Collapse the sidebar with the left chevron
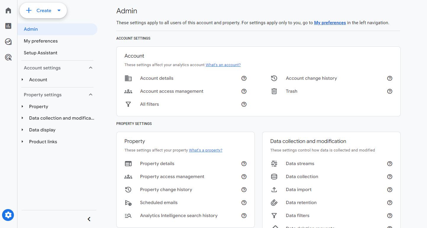Image resolution: width=427 pixels, height=228 pixels. (x=89, y=219)
